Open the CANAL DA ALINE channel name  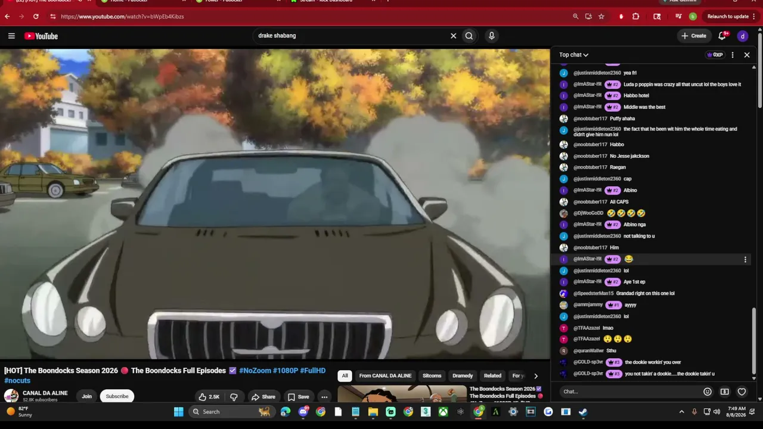45,393
